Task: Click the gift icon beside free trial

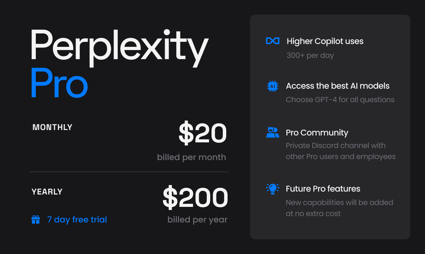Action: coord(36,220)
